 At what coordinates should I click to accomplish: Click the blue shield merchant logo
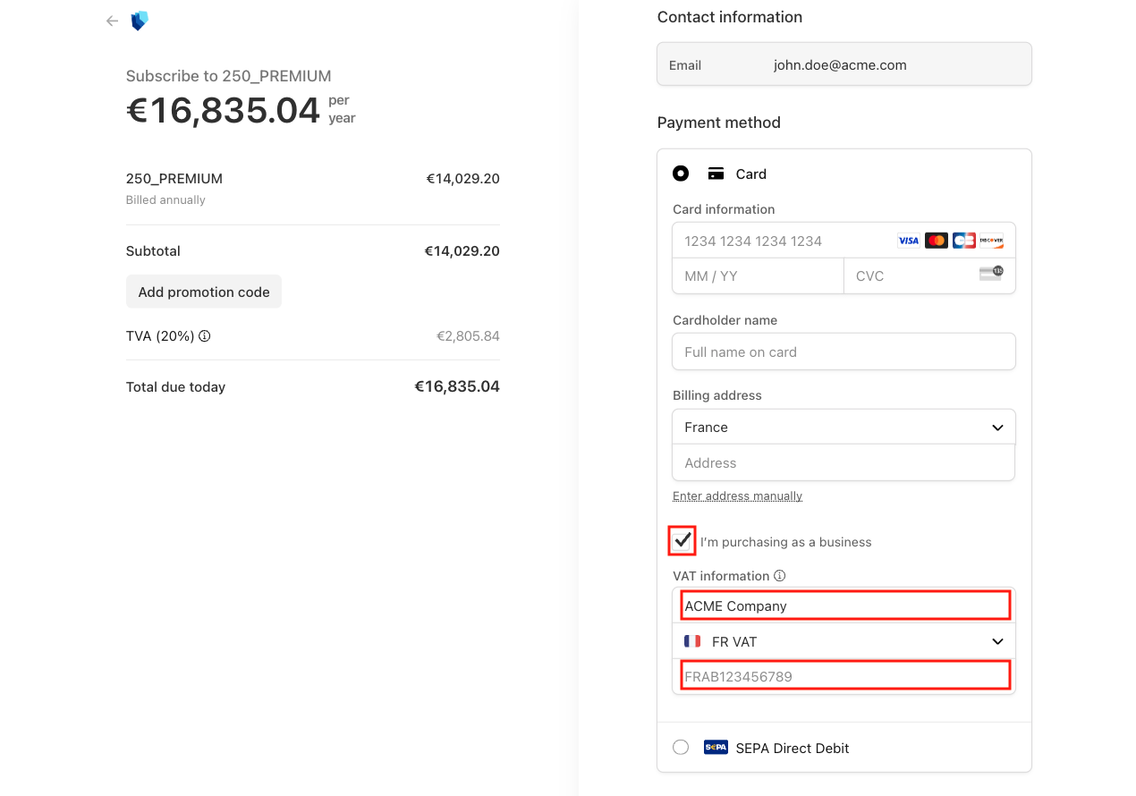139,21
